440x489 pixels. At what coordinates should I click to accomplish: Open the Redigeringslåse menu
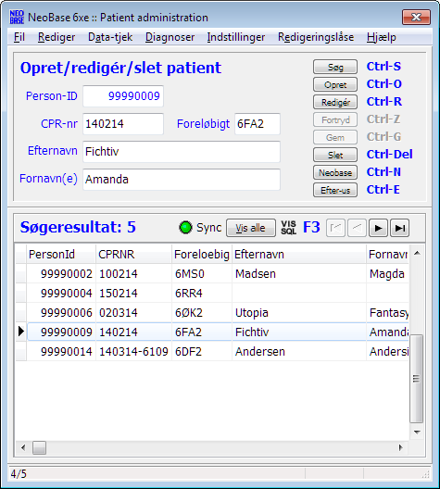(x=316, y=37)
